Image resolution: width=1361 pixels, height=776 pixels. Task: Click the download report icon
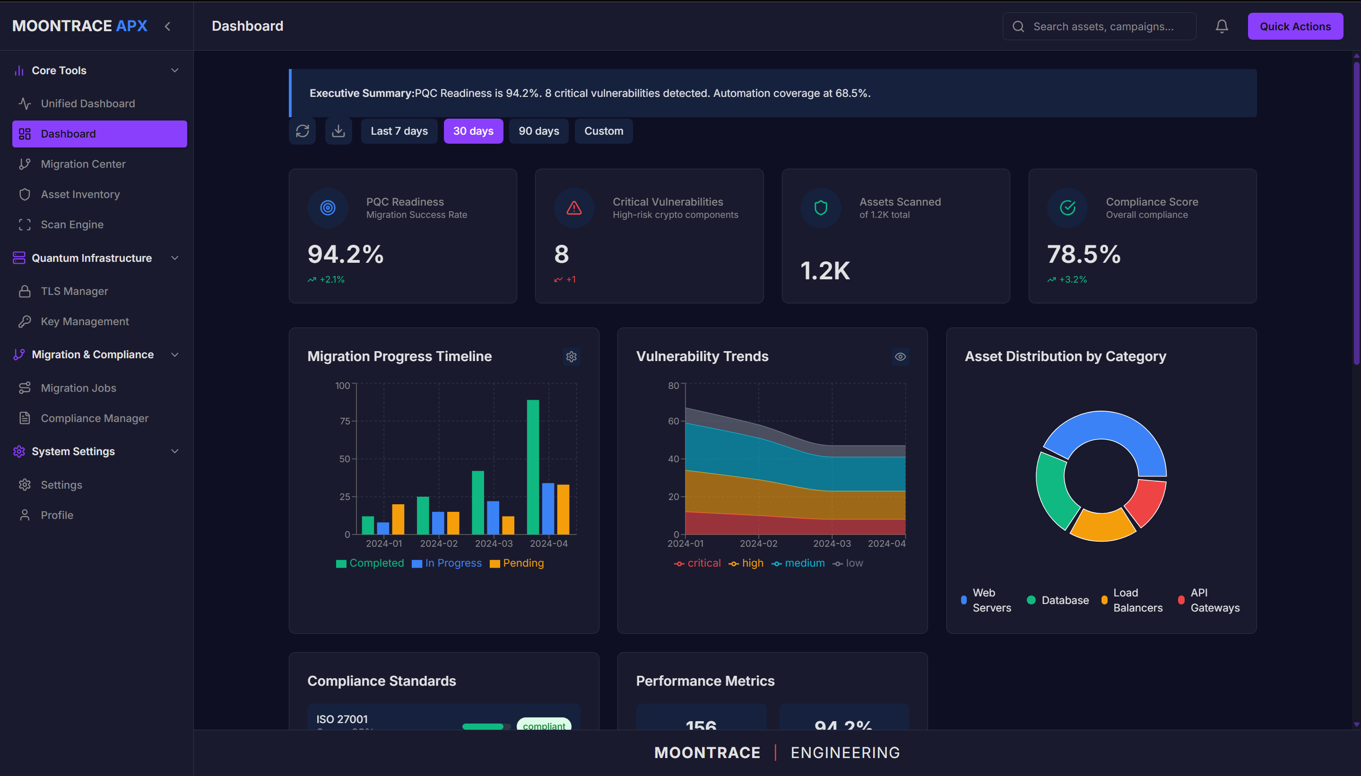click(338, 131)
